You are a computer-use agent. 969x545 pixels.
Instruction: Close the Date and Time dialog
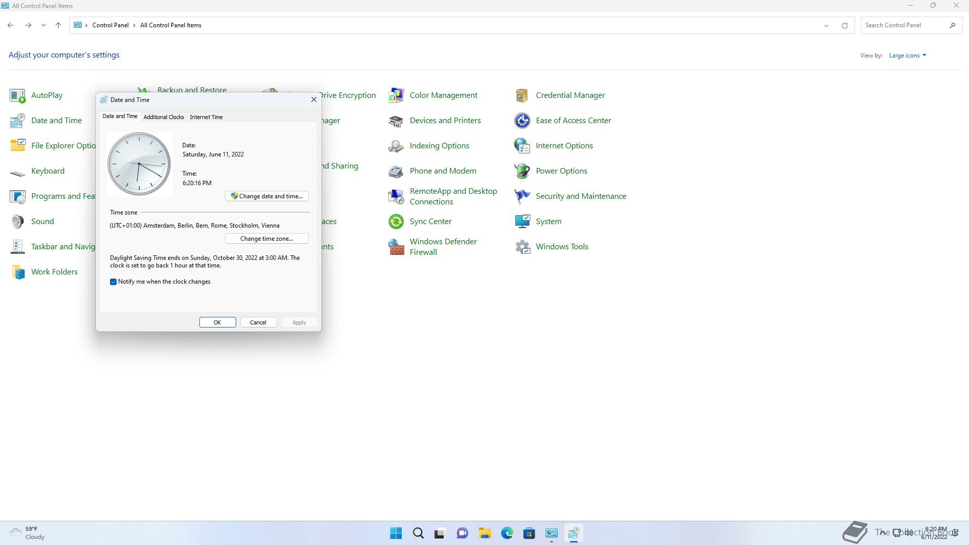pos(313,99)
